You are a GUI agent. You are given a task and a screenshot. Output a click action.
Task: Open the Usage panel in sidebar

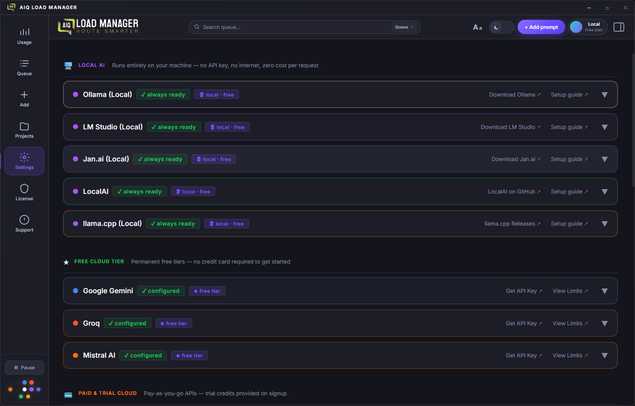click(x=24, y=36)
